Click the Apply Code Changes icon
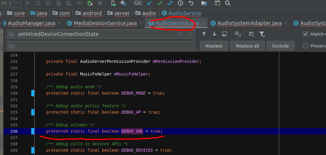Image resolution: width=326 pixels, height=155 pixels. 48,3
